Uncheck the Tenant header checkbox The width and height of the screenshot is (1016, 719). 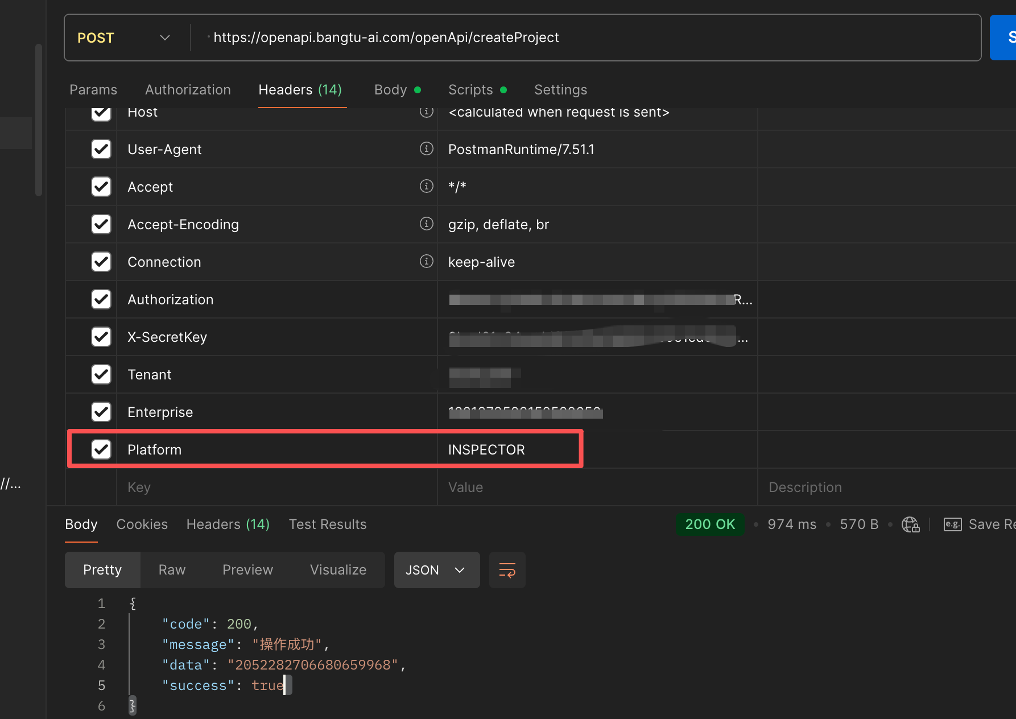[101, 374]
